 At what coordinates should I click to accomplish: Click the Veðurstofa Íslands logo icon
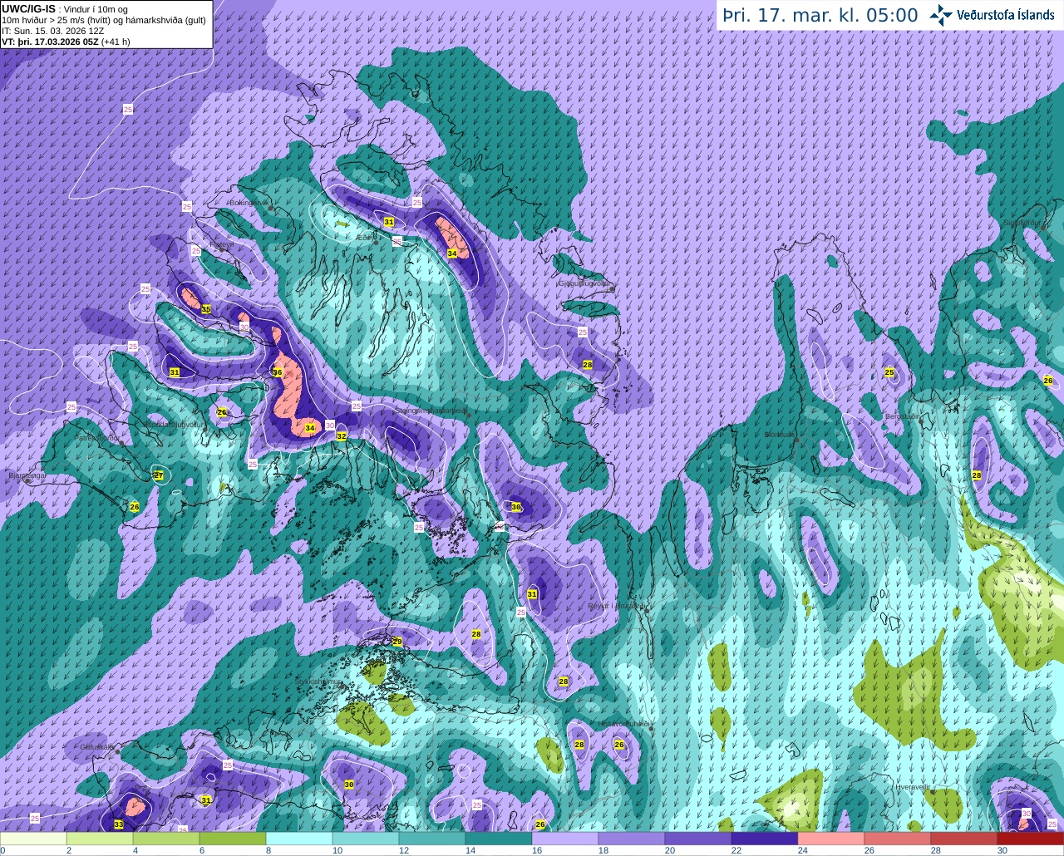coord(940,15)
